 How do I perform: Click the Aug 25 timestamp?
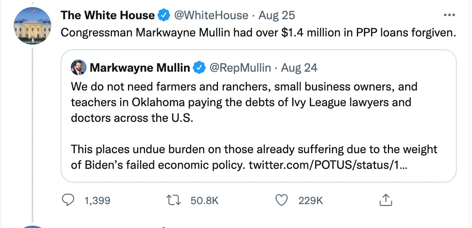[x=277, y=16]
